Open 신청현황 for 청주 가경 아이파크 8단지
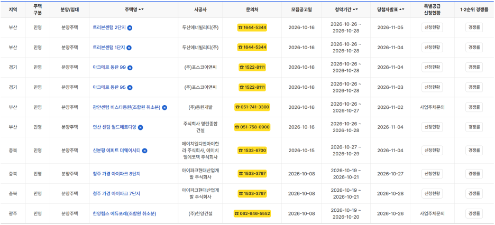This screenshot has width=495, height=225. coord(432,174)
